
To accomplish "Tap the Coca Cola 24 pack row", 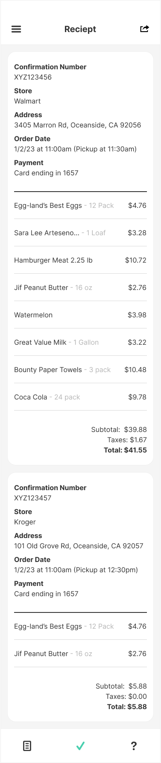I will coord(80,397).
